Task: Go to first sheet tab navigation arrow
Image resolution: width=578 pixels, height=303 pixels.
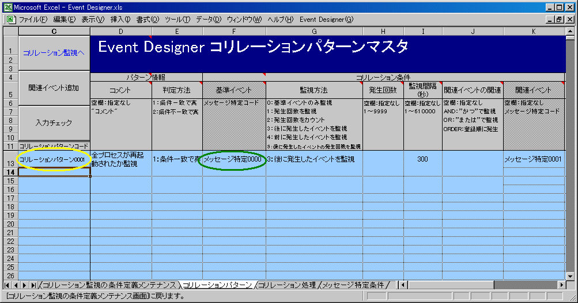Action: pos(7,285)
